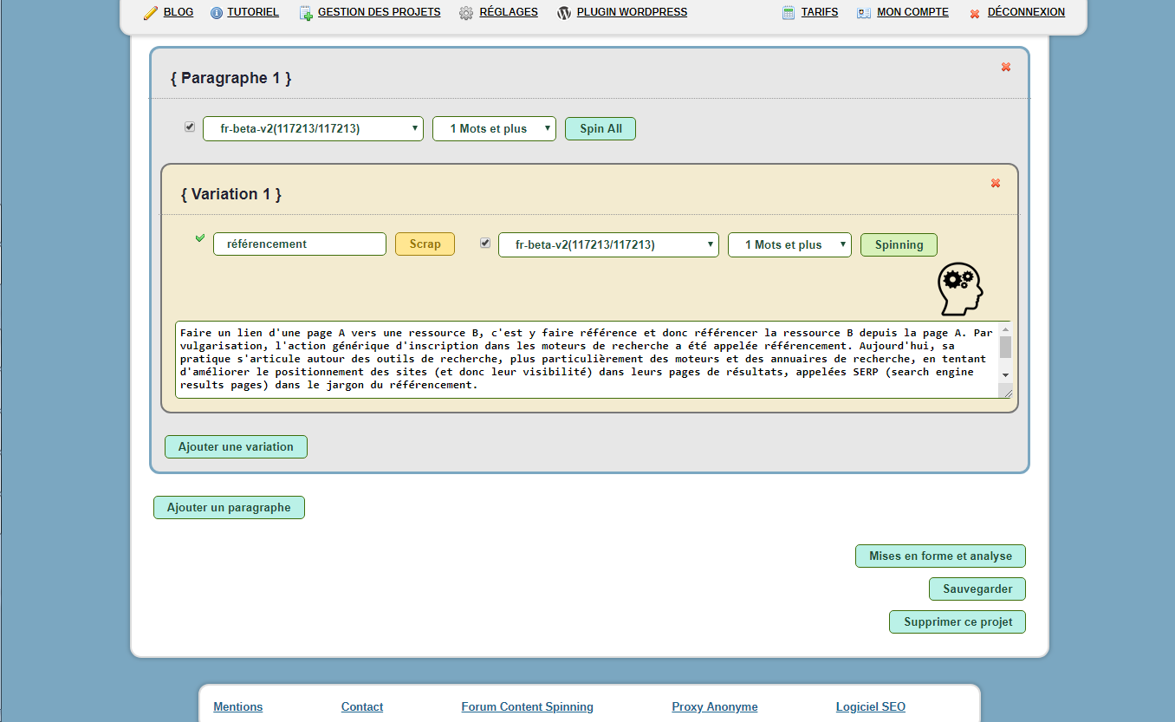Open the Variation 1 '1 Mots et plus' dropdown
The height and width of the screenshot is (722, 1175).
pos(789,244)
